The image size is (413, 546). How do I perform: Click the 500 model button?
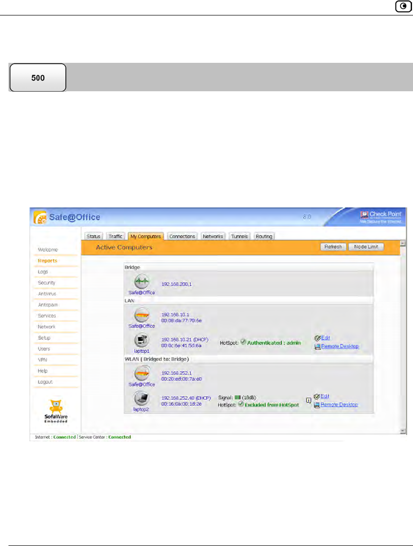[38, 78]
